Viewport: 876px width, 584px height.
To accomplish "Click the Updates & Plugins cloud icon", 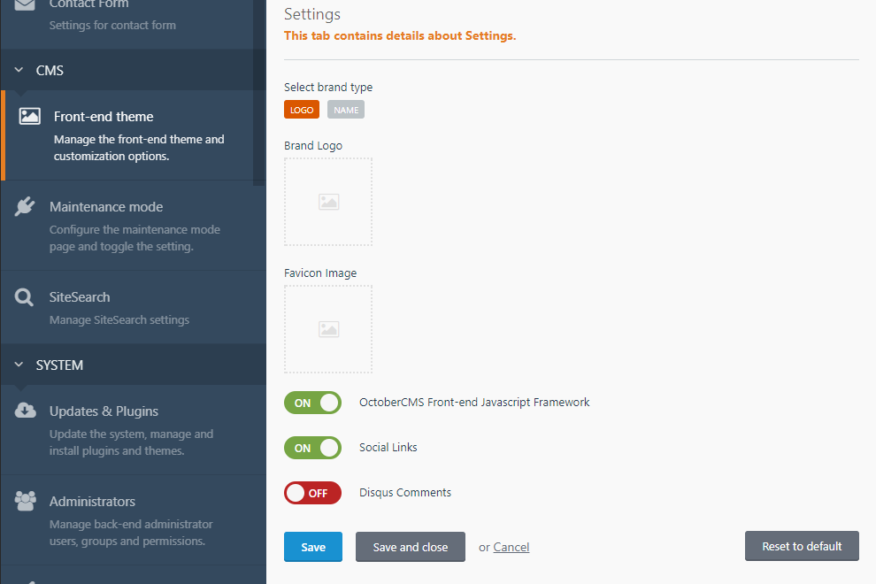I will [x=25, y=411].
